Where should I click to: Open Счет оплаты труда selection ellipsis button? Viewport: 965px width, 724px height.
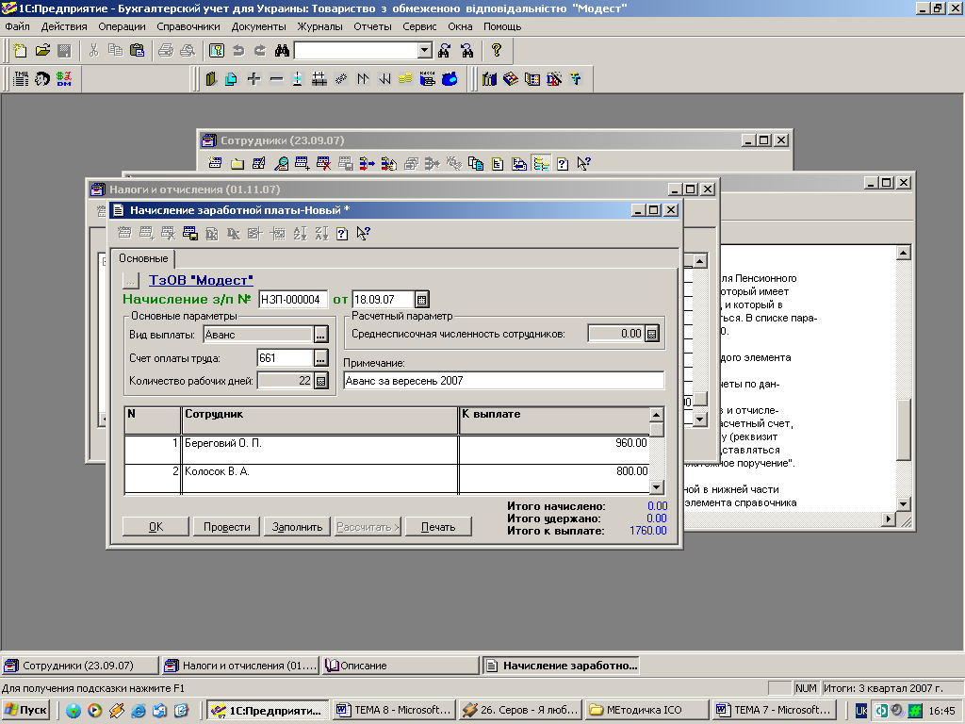coord(320,357)
